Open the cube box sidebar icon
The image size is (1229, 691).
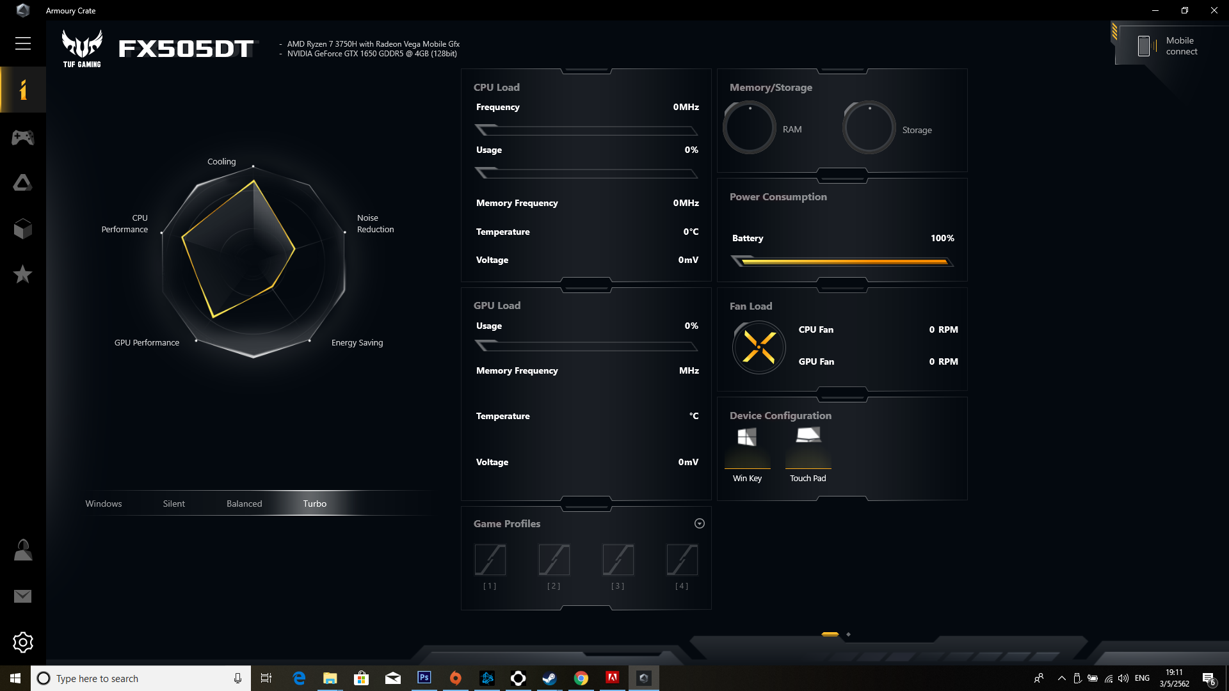(23, 229)
